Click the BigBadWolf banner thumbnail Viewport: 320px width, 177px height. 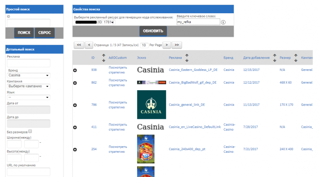coord(151,82)
